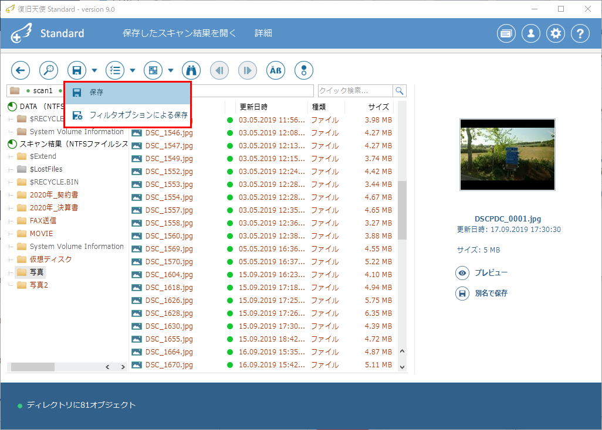Click the previous result toolbar button
This screenshot has width=602, height=430.
tap(219, 70)
